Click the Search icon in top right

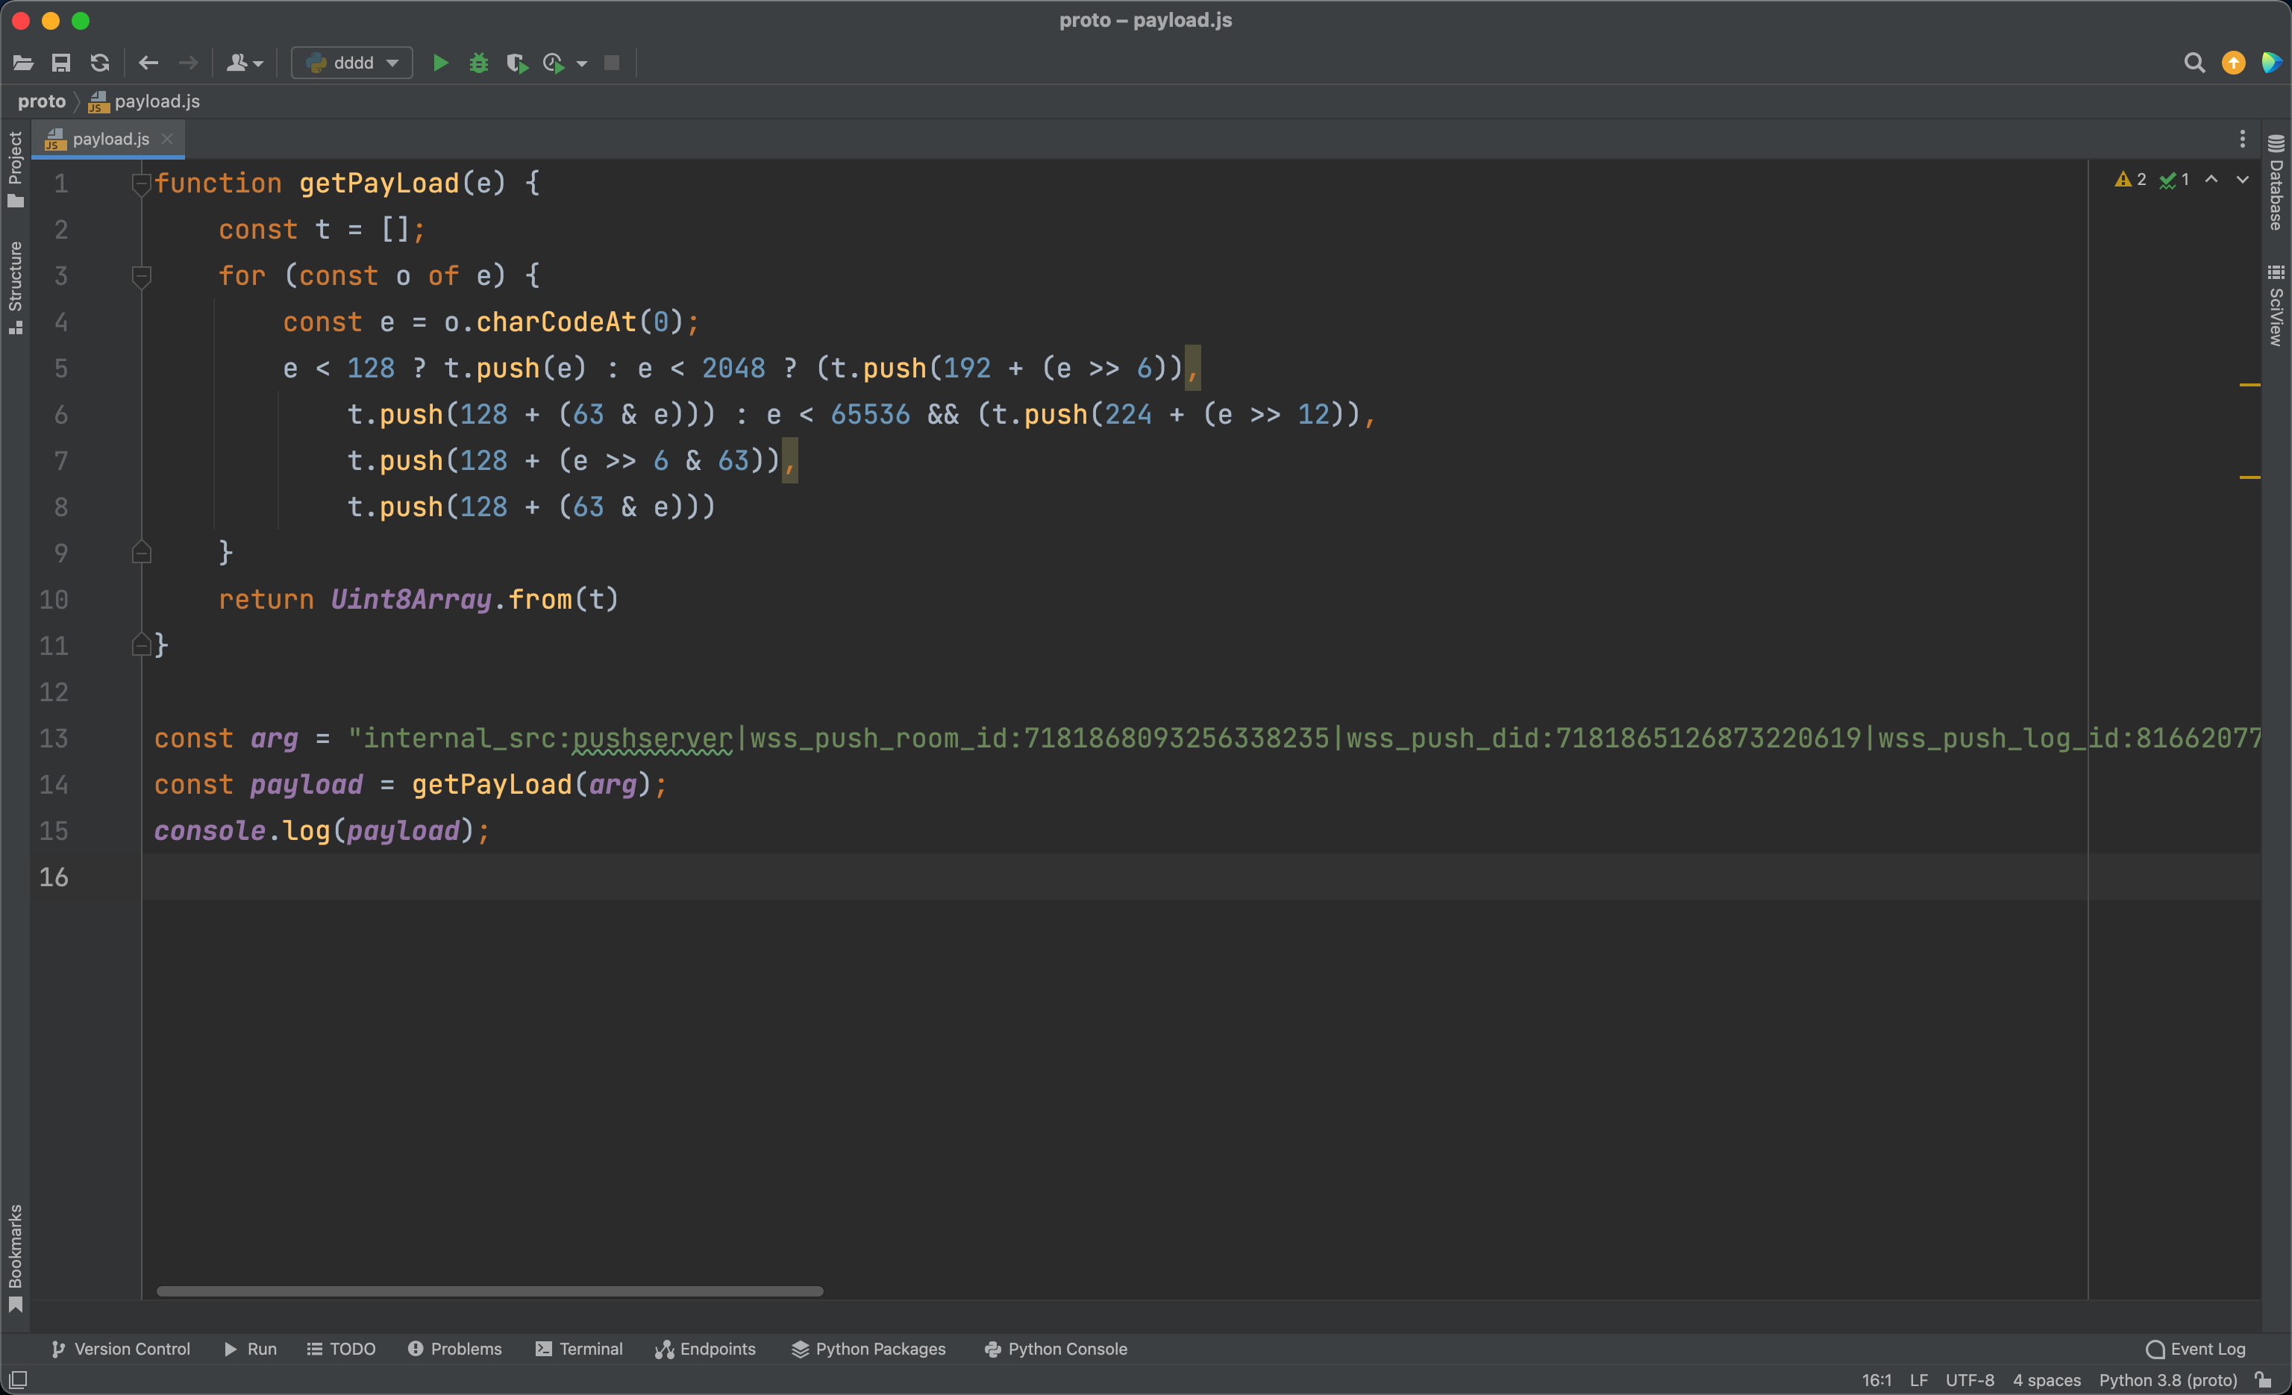tap(2192, 62)
